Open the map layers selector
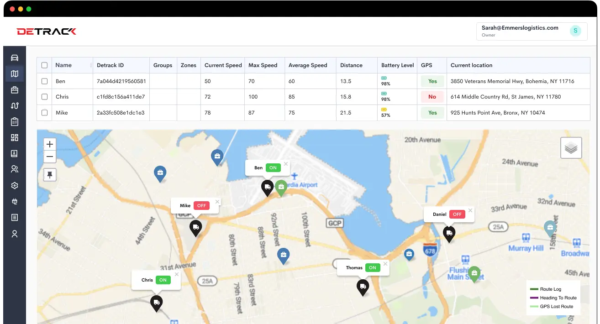Image resolution: width=600 pixels, height=324 pixels. tap(571, 148)
